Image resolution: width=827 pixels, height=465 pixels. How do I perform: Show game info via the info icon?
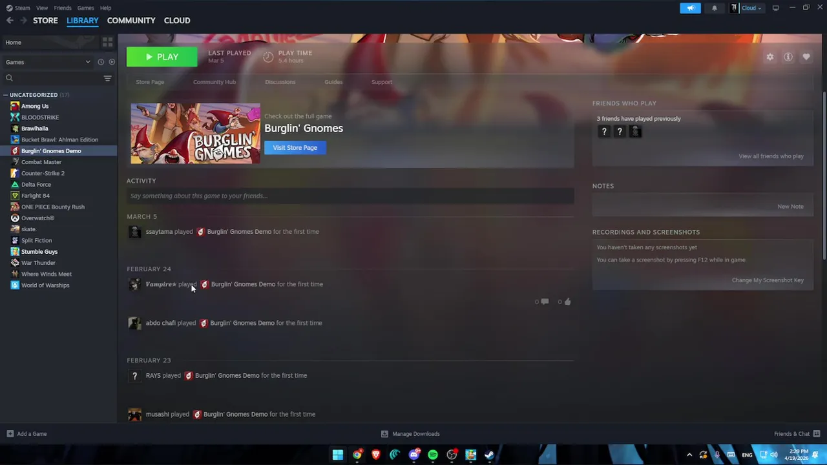click(788, 57)
